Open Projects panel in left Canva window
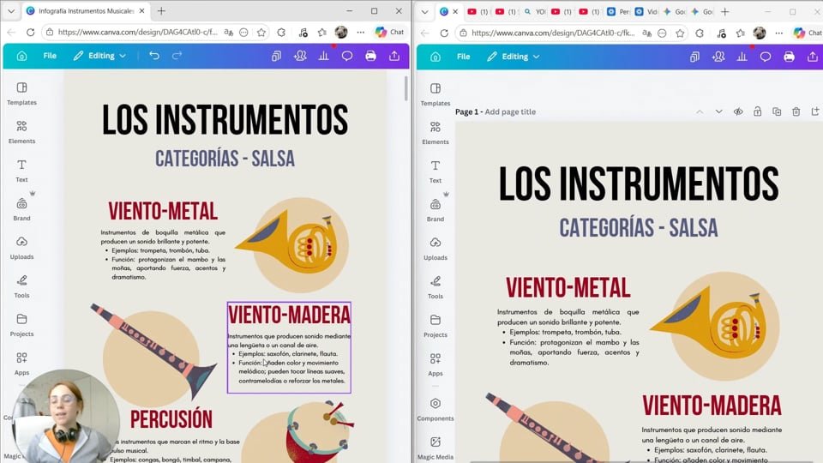The image size is (823, 463). tap(21, 325)
